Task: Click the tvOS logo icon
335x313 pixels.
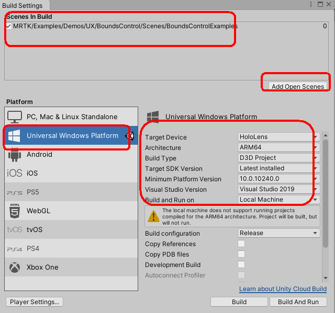Action: [15, 229]
